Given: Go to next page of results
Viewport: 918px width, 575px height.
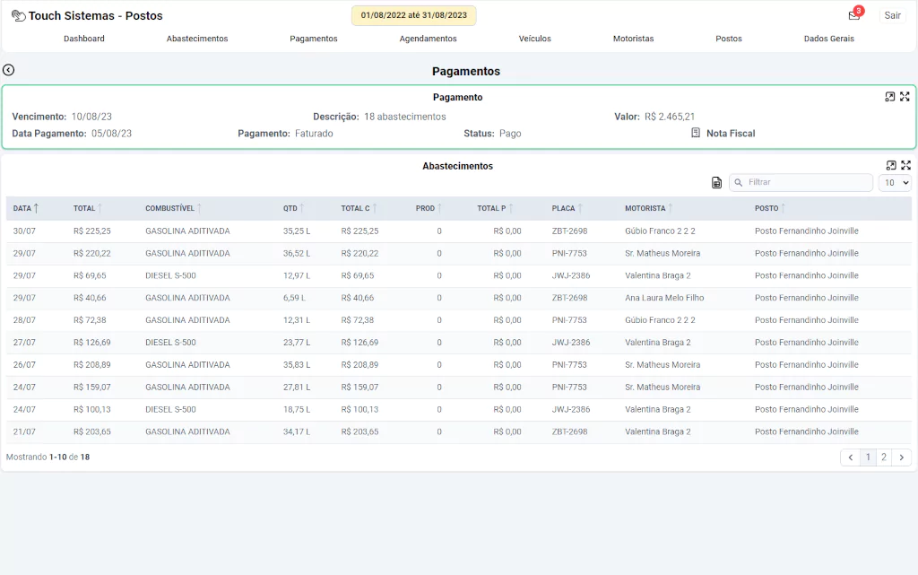Looking at the screenshot, I should tap(902, 457).
